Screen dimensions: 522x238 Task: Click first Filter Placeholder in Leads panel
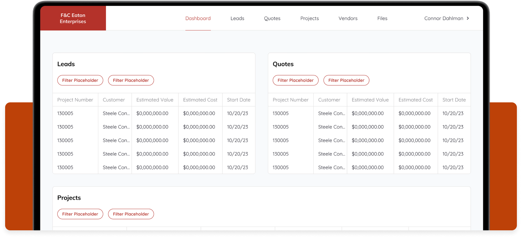point(80,80)
